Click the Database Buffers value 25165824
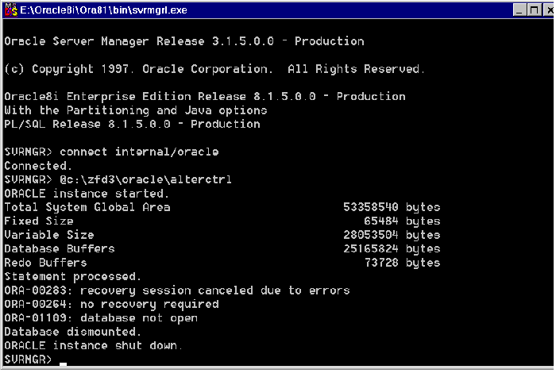 [371, 248]
